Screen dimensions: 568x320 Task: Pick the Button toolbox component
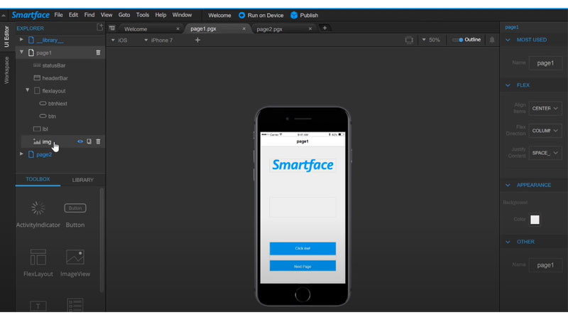tap(75, 214)
